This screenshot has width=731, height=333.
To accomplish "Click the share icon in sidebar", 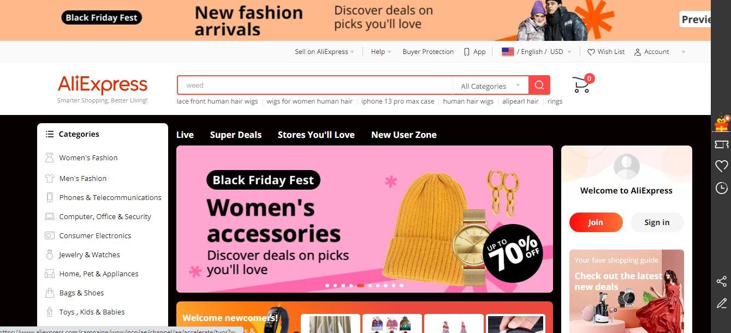I will tap(721, 281).
